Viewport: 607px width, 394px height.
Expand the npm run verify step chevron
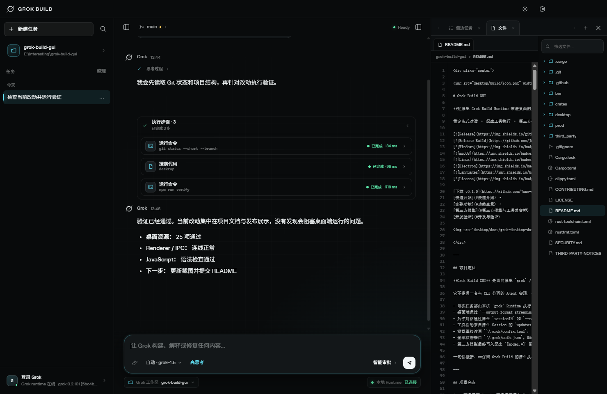404,187
